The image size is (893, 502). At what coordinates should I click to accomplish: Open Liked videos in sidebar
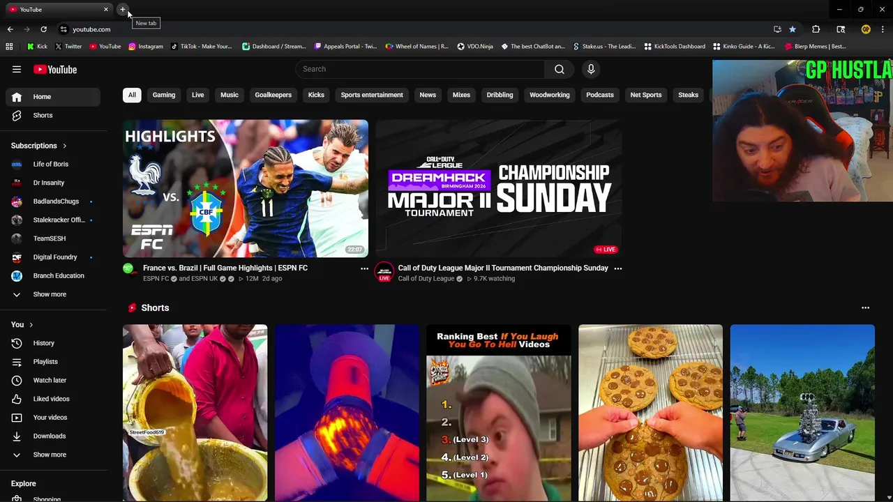pyautogui.click(x=53, y=399)
